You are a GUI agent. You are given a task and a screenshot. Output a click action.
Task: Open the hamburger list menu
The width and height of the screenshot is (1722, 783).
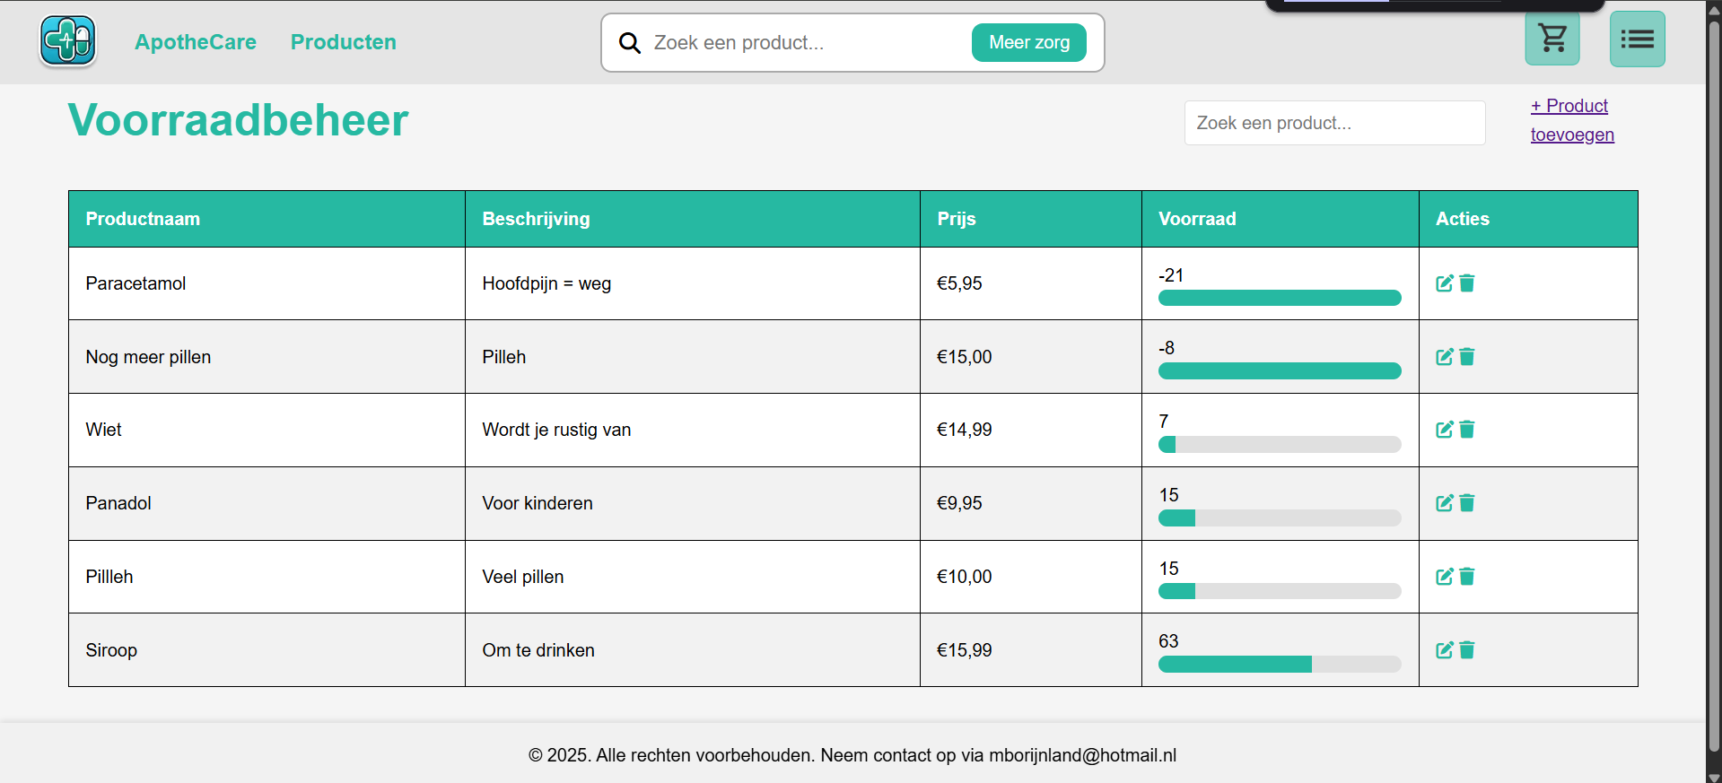tap(1637, 39)
